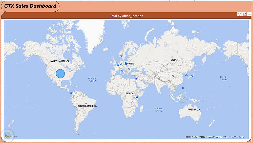Select the bubble in Brazil

point(86,103)
